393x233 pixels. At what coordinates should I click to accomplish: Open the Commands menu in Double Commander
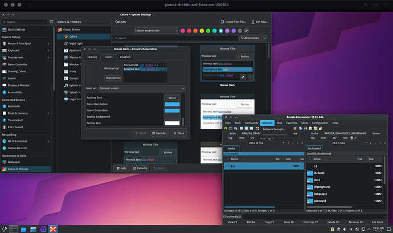(x=251, y=123)
